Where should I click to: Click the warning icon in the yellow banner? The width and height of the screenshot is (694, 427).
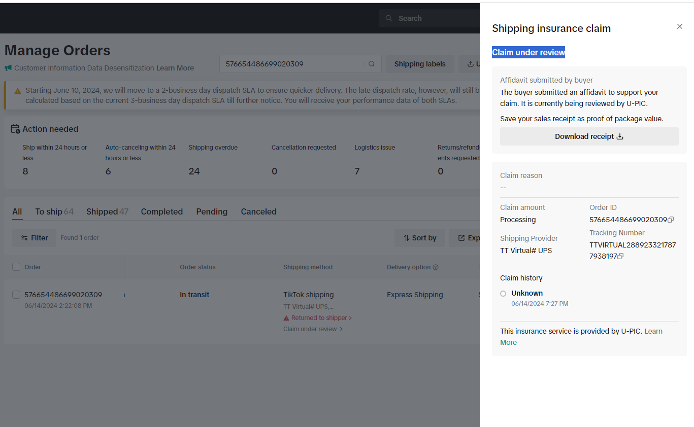pos(18,91)
